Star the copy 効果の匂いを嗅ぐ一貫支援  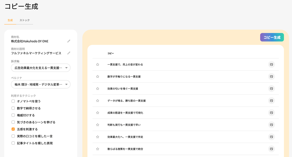(x=97, y=89)
